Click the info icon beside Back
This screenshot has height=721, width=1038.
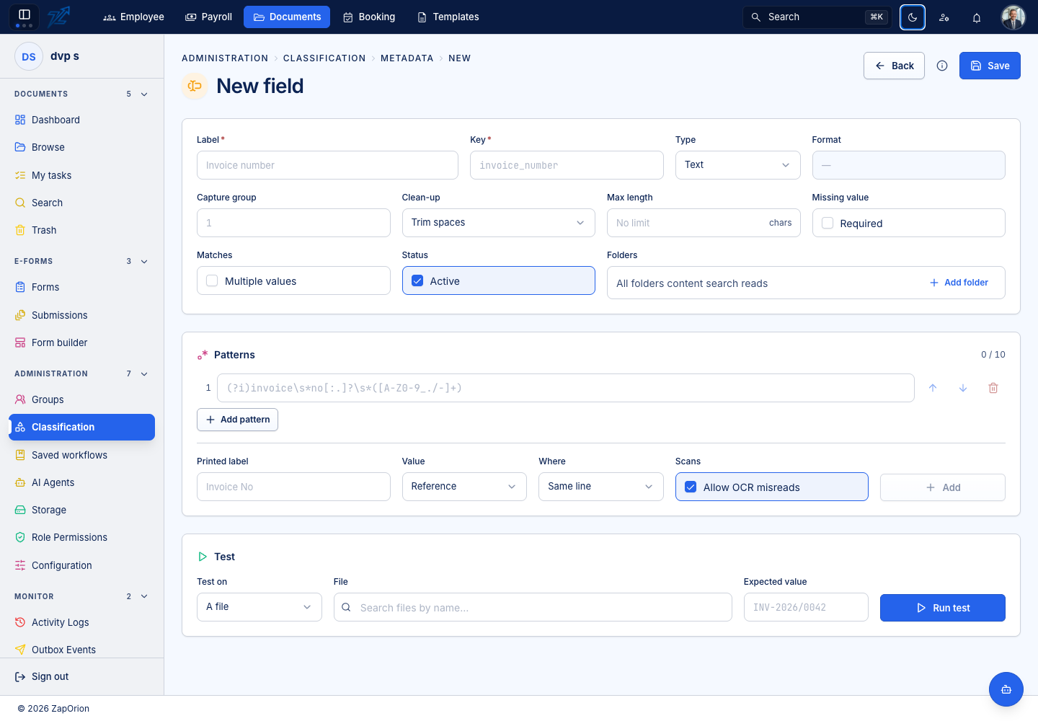click(x=942, y=66)
